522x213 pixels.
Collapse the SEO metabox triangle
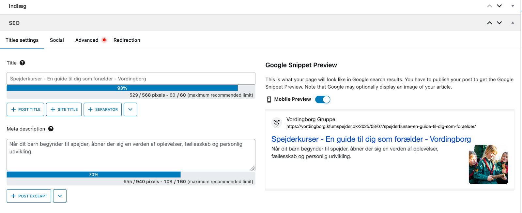(x=513, y=23)
